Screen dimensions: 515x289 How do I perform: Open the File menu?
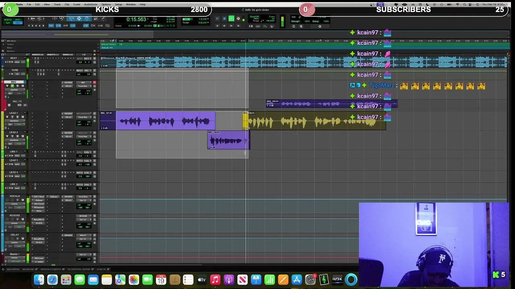click(29, 4)
